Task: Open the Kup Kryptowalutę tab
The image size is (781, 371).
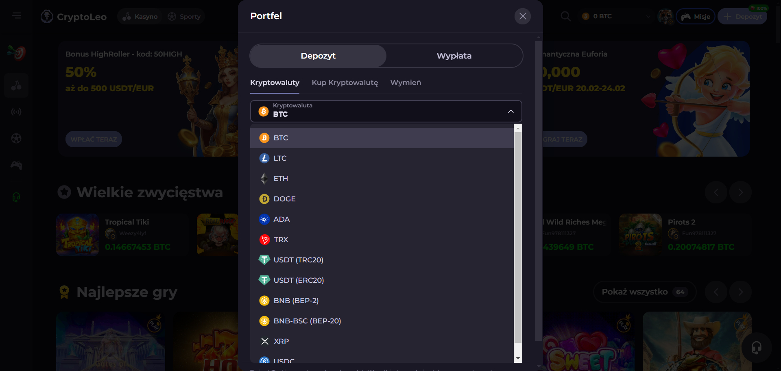Action: click(x=345, y=83)
